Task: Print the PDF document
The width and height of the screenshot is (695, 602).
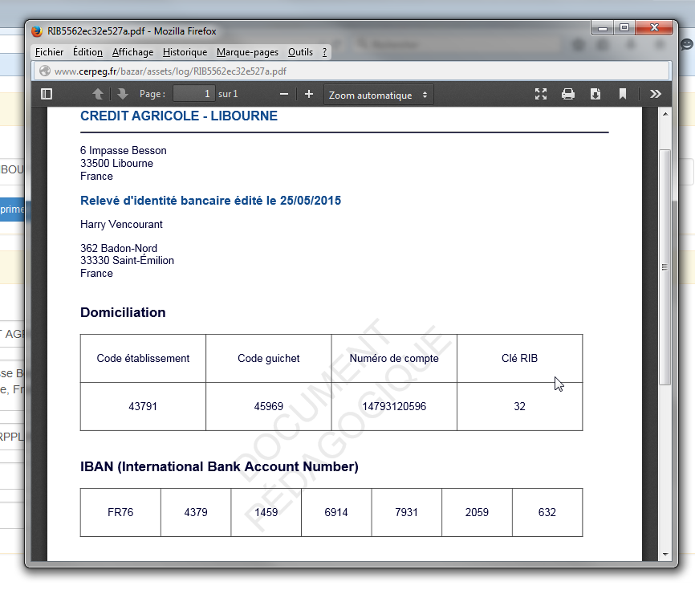Action: coord(568,94)
